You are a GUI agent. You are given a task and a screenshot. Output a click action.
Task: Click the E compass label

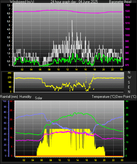[x=129, y=87]
